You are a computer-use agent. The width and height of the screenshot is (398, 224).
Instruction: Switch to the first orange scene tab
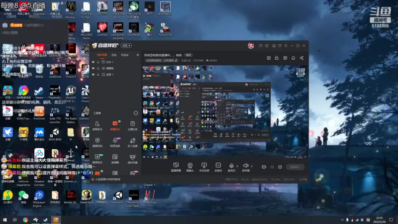tap(102, 55)
